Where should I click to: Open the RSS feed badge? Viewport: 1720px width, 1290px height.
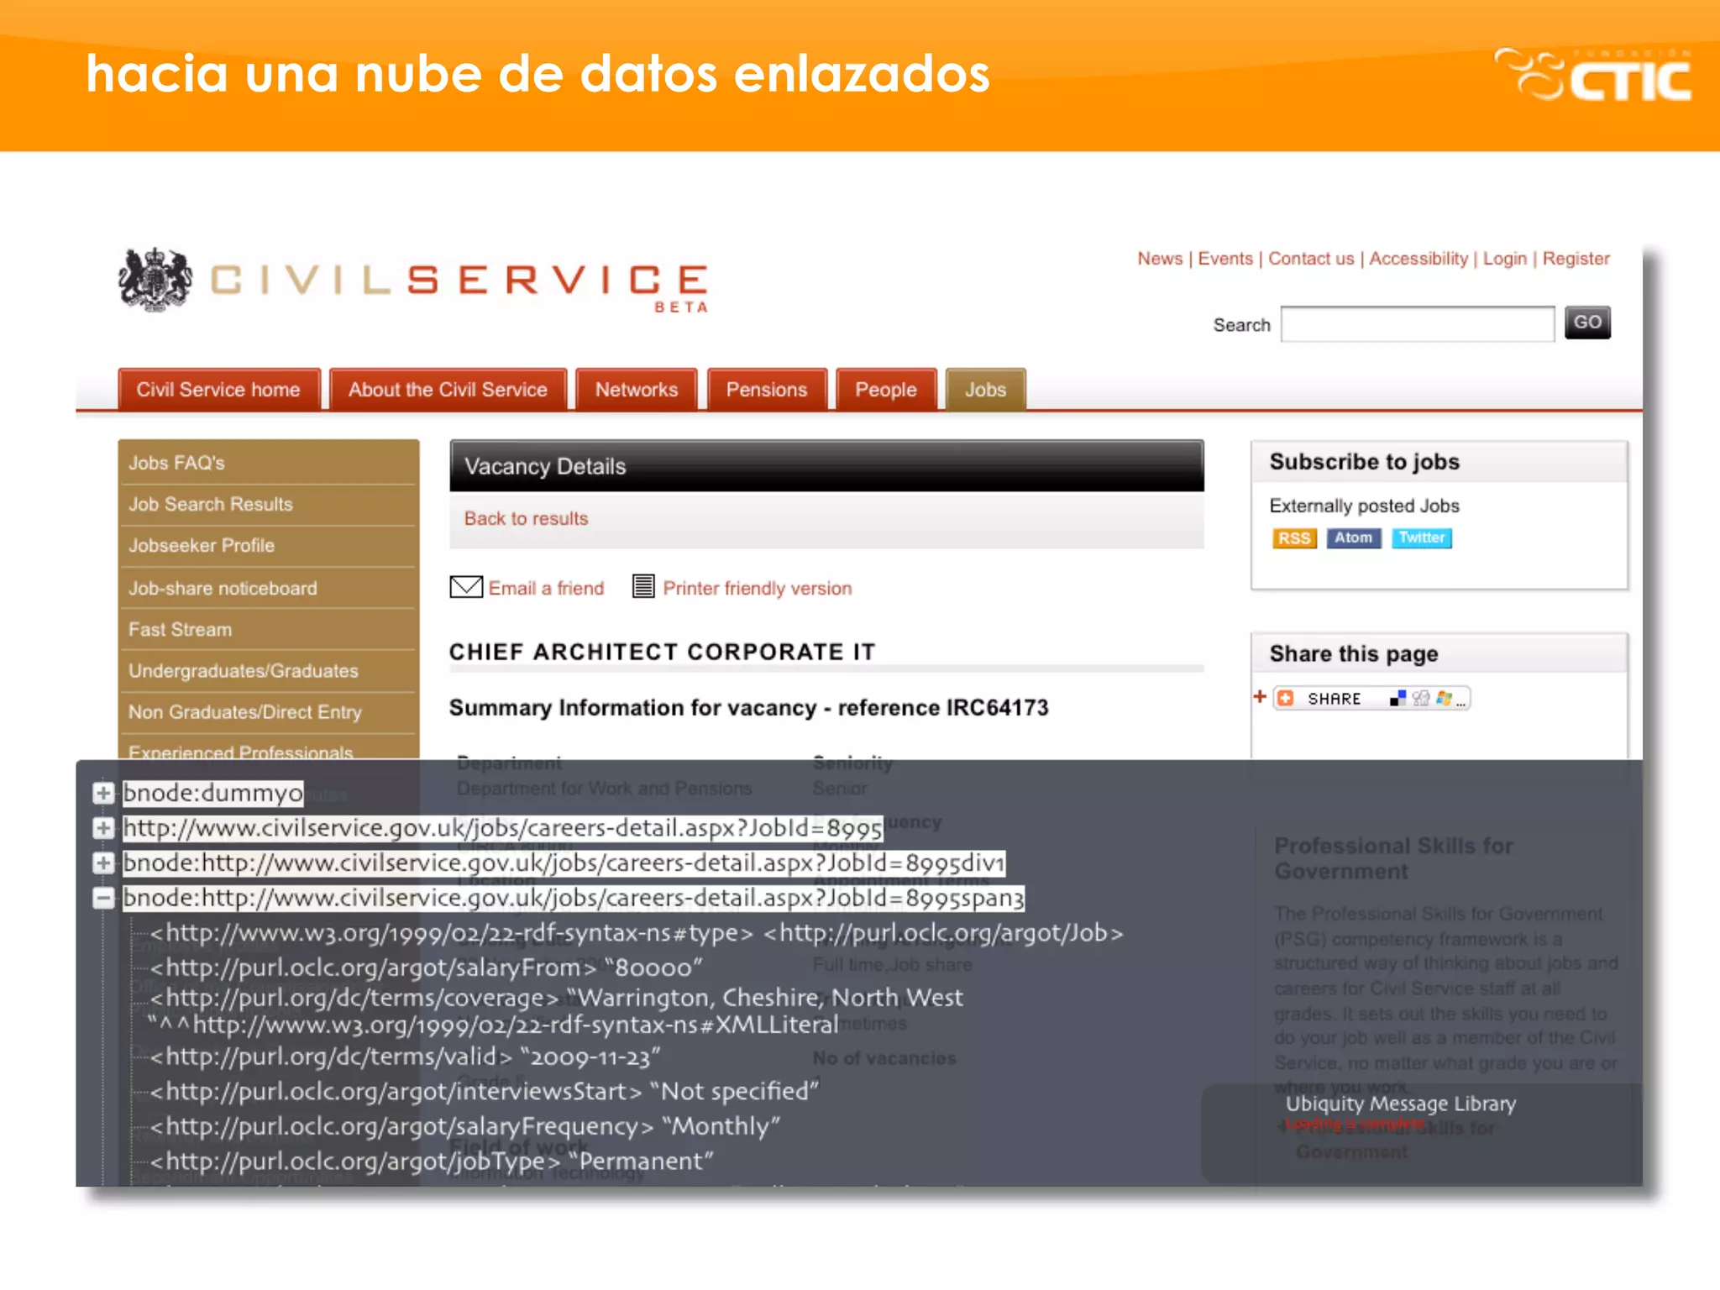[x=1294, y=538]
